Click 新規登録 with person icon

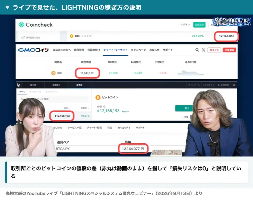point(223,85)
